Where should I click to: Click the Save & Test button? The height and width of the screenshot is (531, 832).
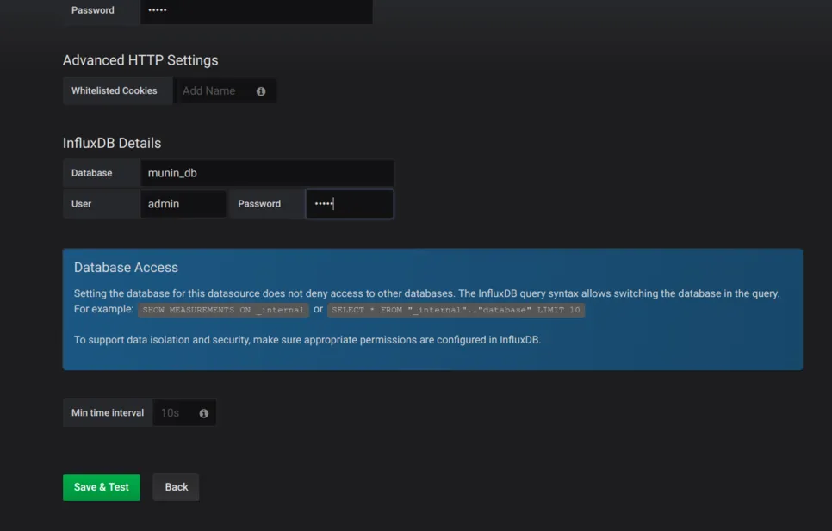[102, 487]
